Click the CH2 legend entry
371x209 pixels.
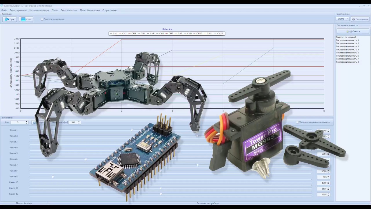123,34
